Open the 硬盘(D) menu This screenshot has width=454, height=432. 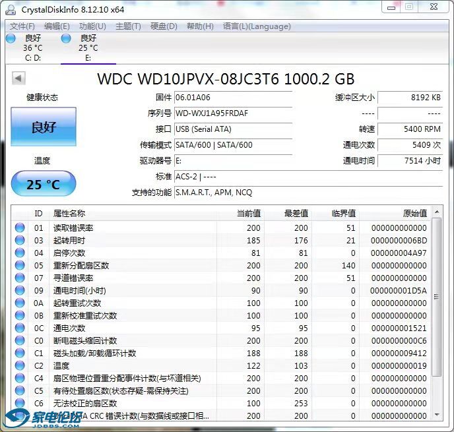[164, 26]
